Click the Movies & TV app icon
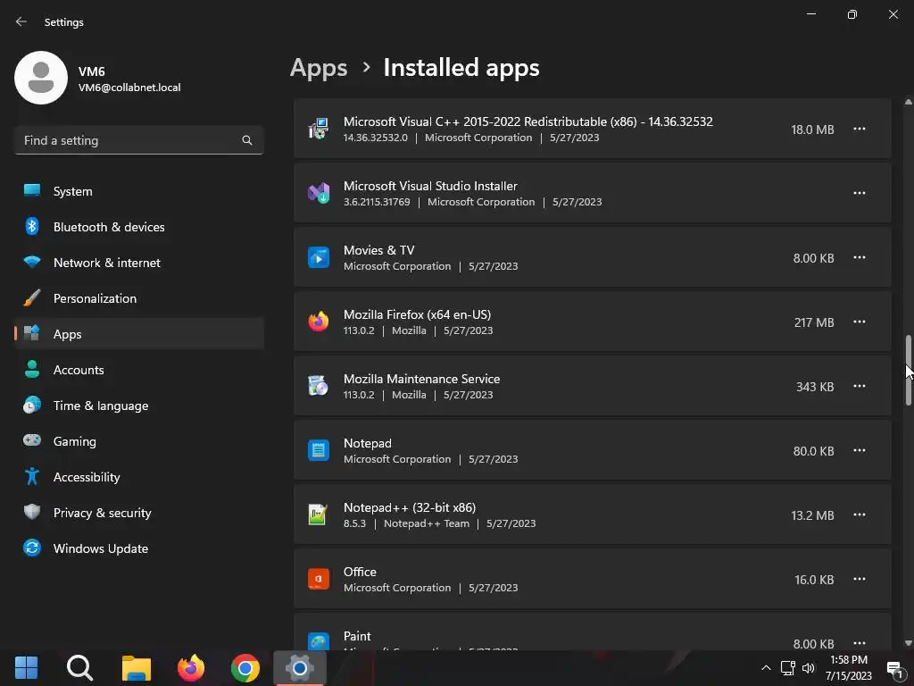 coord(319,257)
